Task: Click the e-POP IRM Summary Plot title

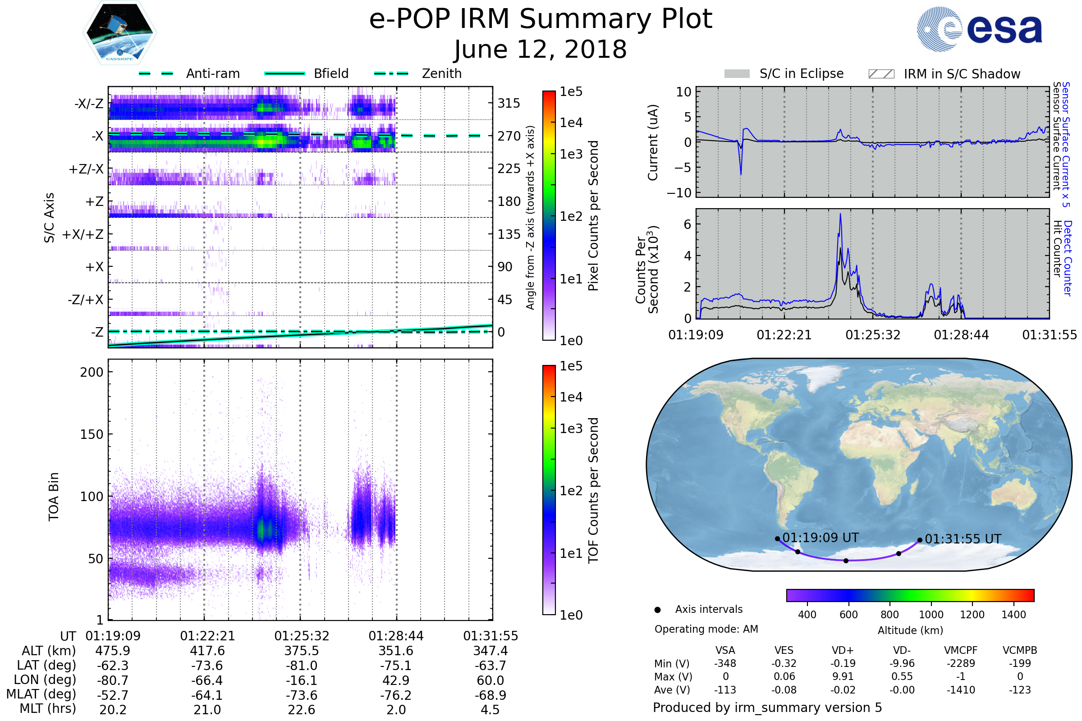Action: [541, 19]
